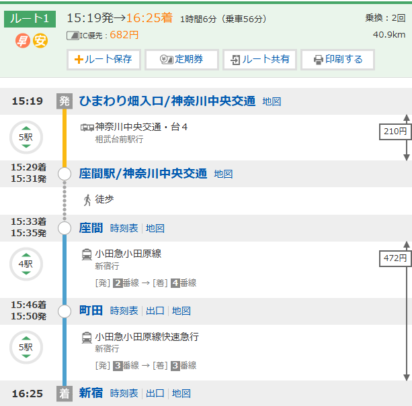Click the 15:19 departure time
The width and height of the screenshot is (412, 406).
pos(28,101)
